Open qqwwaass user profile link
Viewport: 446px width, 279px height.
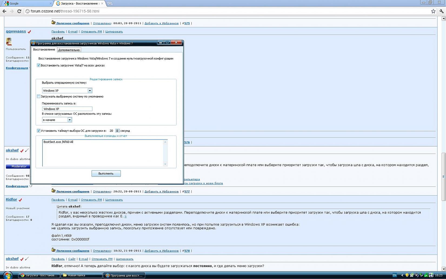click(x=16, y=31)
